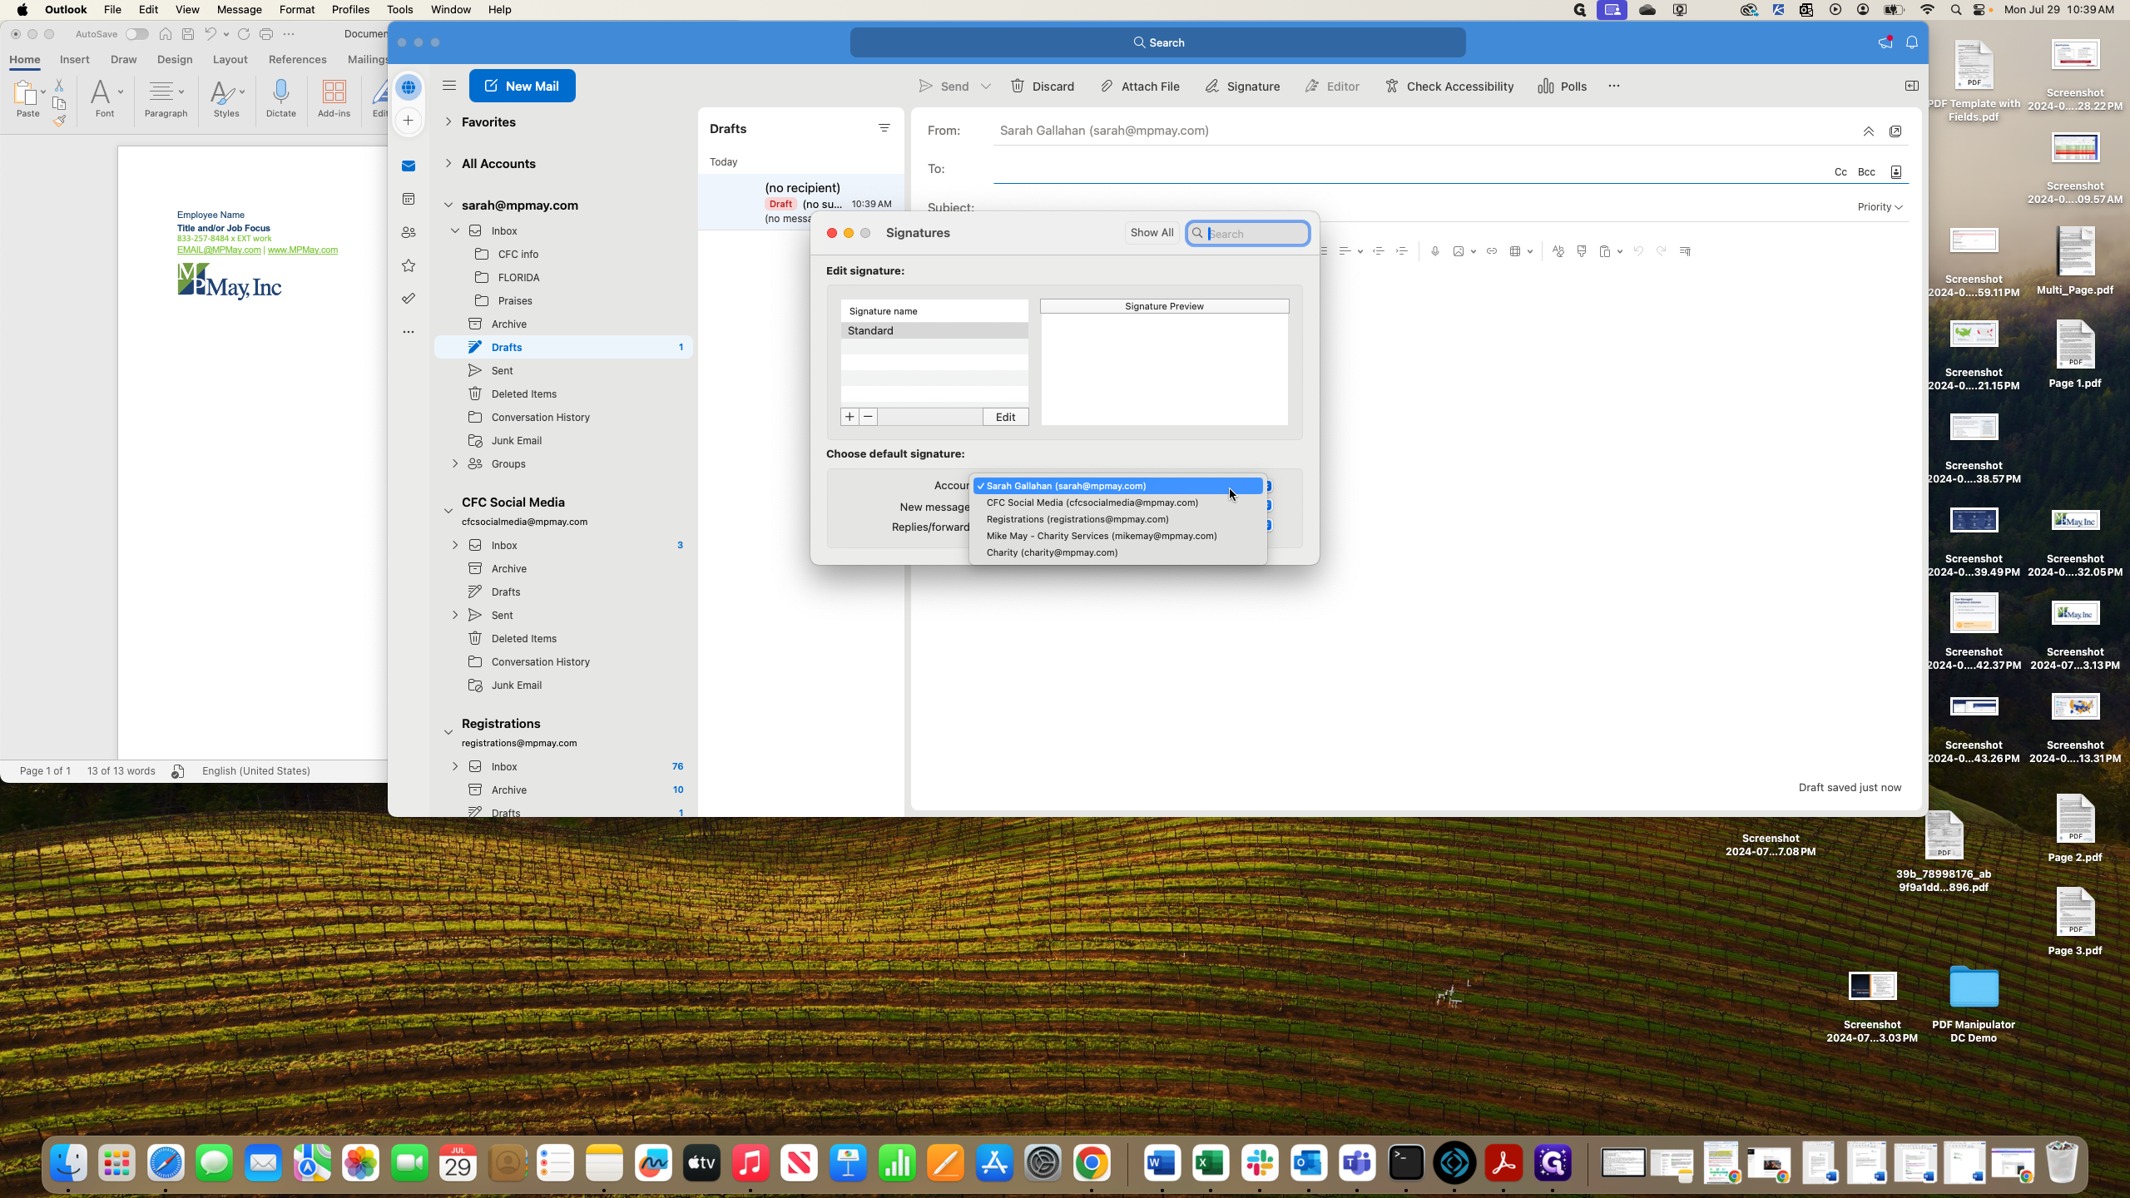
Task: Open the compose toolbar overflow ellipsis
Action: coord(1613,87)
